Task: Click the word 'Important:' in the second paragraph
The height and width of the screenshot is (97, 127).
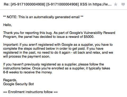Action: coord(11,45)
